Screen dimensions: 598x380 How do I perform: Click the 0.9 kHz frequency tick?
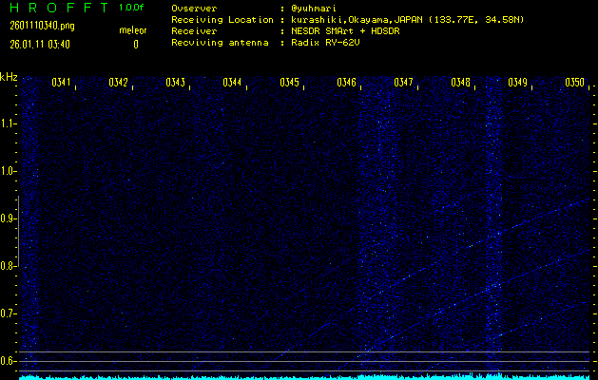coord(9,218)
